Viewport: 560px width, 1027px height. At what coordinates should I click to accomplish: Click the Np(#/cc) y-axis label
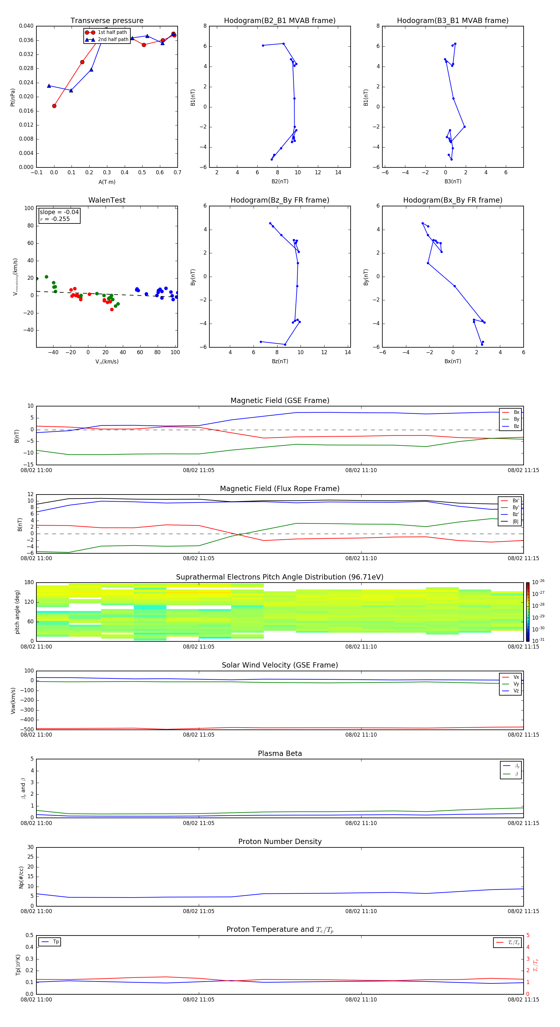(21, 877)
